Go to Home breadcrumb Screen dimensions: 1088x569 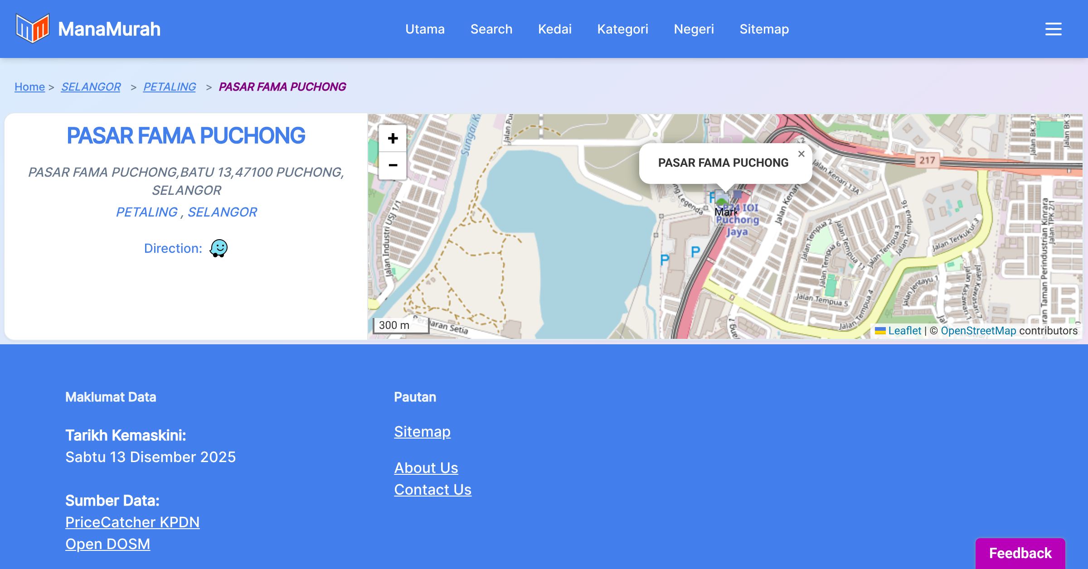coord(29,87)
